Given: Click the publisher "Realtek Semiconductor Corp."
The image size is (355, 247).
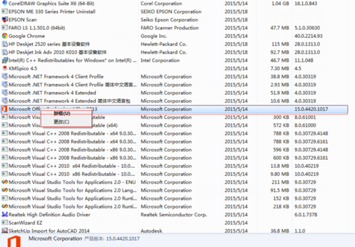Looking at the screenshot, I should coord(173,215).
